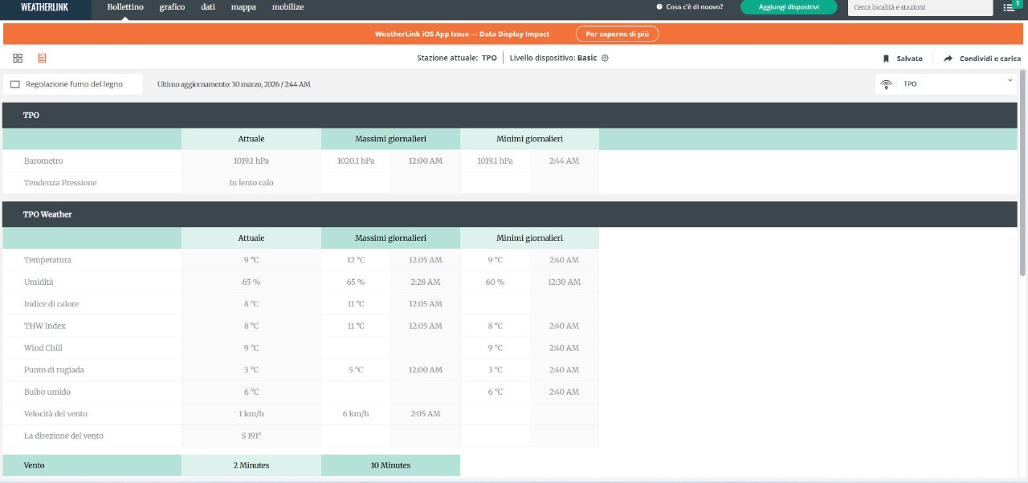Select the list bulletin view icon
The height and width of the screenshot is (483, 1028).
tap(42, 59)
